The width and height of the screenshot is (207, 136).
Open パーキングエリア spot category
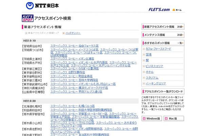tap(156, 84)
